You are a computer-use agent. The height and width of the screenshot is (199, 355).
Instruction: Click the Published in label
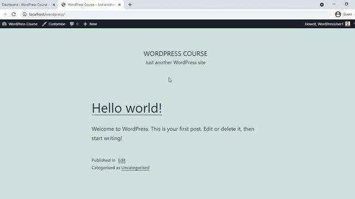tap(104, 160)
